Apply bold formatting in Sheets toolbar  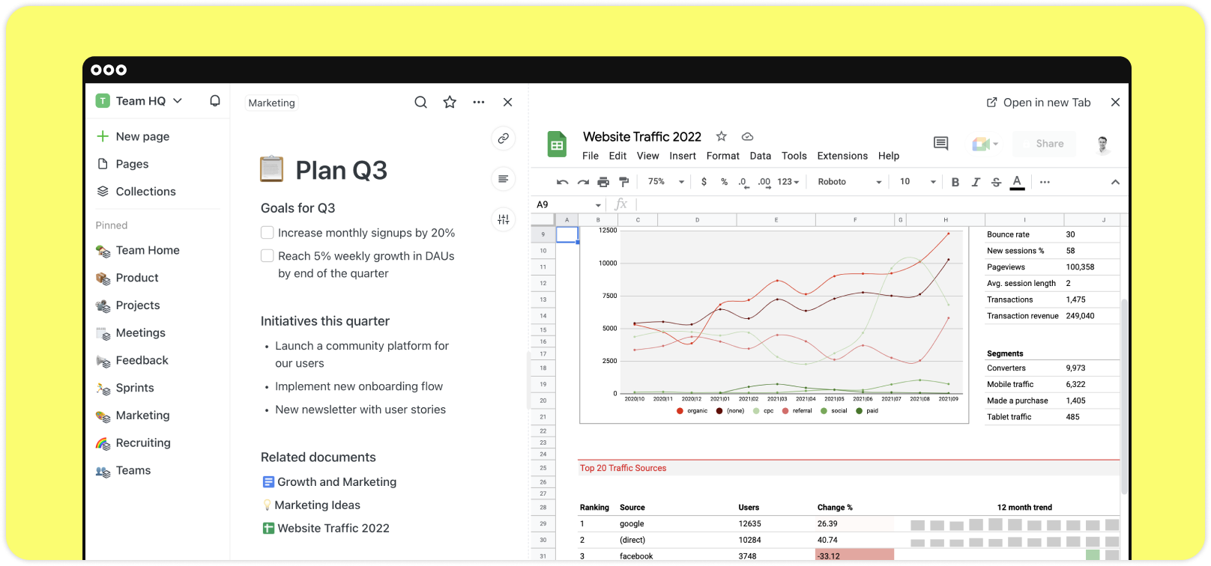955,182
